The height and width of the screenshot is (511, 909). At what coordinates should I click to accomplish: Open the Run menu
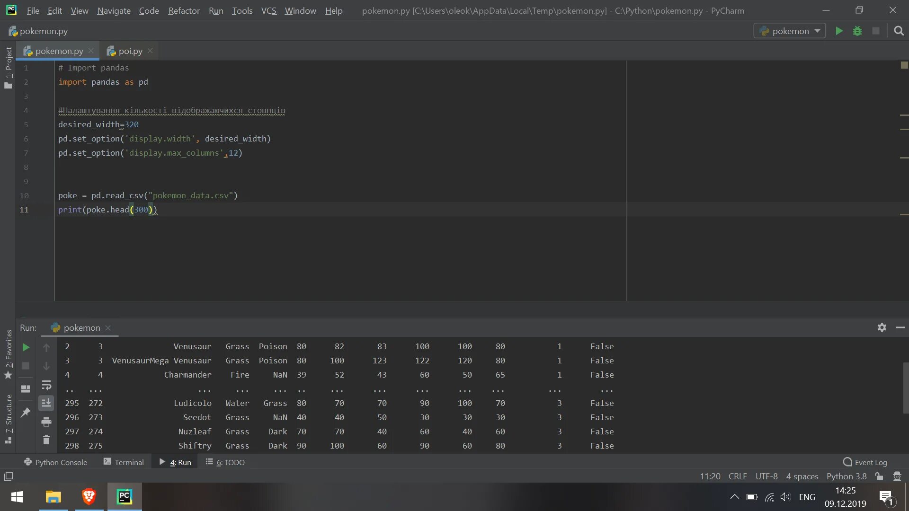pos(216,10)
